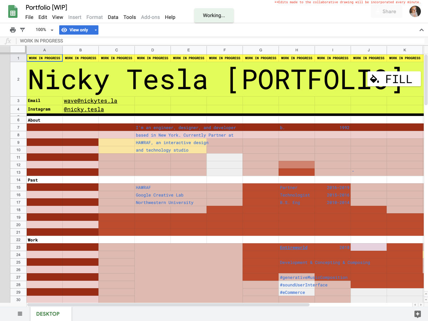Click the user account avatar
The height and width of the screenshot is (321, 428).
pyautogui.click(x=415, y=11)
